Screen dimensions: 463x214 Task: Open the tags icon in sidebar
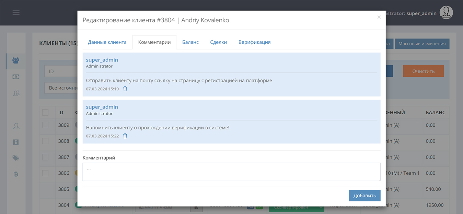click(x=16, y=158)
